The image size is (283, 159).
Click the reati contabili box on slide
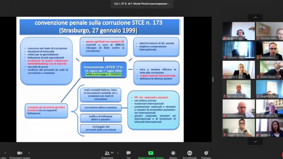[x=100, y=95]
